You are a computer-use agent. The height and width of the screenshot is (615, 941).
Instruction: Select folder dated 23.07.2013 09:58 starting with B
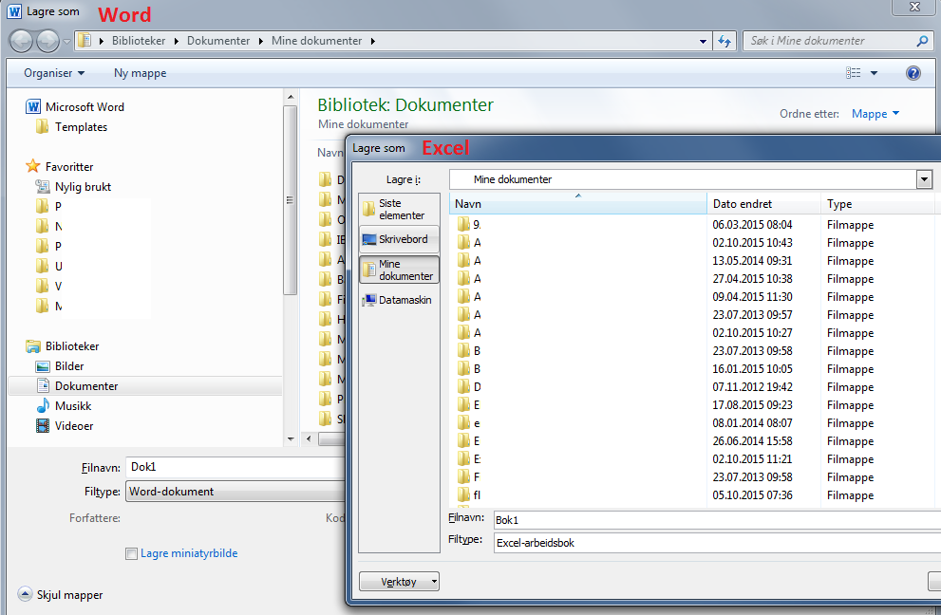tap(692, 351)
